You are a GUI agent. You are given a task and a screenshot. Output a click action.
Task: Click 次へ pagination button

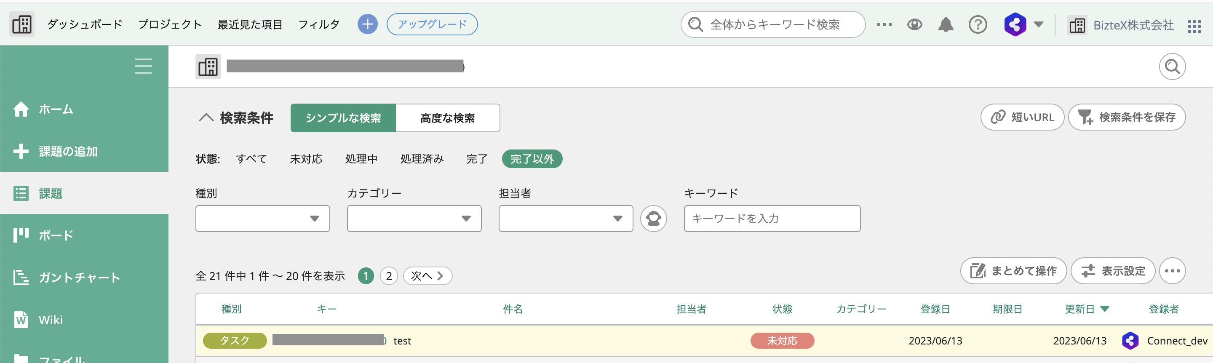427,276
